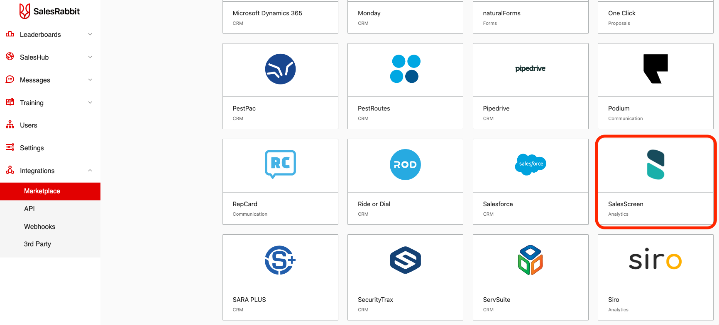Click the ServSuite name label

[x=496, y=300]
